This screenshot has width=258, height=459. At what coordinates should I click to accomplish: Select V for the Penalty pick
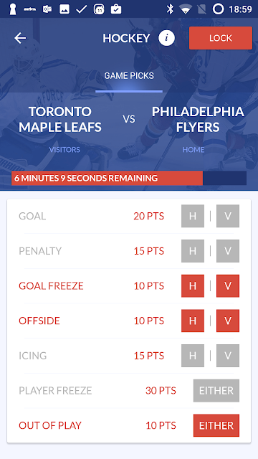[x=228, y=251]
